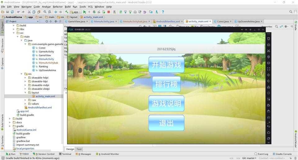Switch to the GameView.java editor tab
This screenshot has height=160, width=298.
click(x=76, y=21)
